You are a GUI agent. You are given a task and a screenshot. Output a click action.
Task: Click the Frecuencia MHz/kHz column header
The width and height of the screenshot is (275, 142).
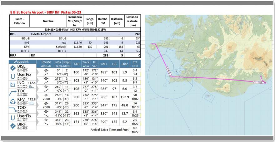(x=75, y=21)
